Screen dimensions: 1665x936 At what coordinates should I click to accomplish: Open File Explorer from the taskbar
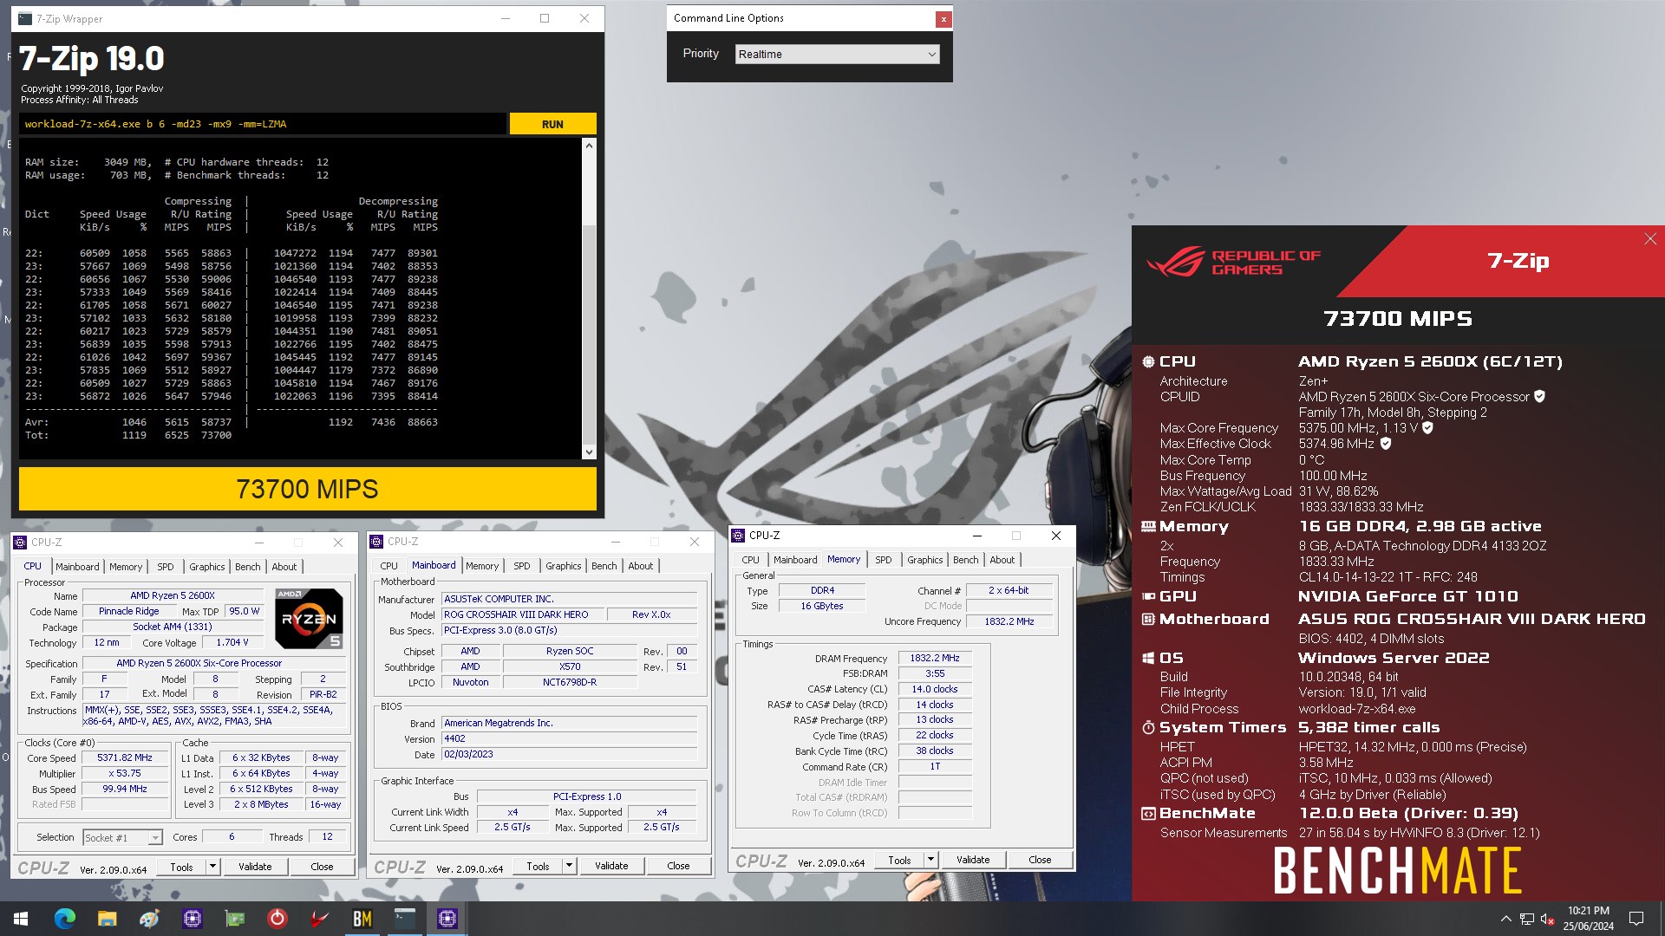tap(107, 919)
